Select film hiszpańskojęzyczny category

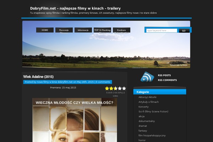click(x=152, y=136)
